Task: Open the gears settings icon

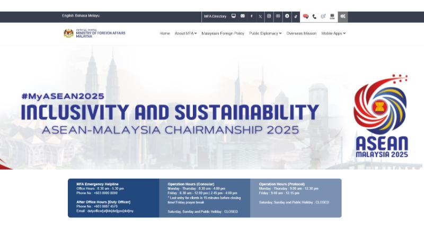Action: pyautogui.click(x=343, y=16)
